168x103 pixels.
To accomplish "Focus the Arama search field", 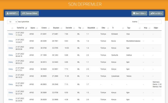I will click(150, 22).
